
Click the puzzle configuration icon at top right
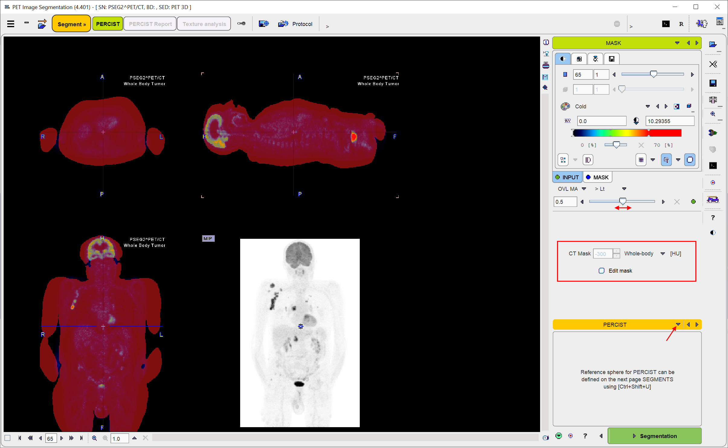[702, 24]
